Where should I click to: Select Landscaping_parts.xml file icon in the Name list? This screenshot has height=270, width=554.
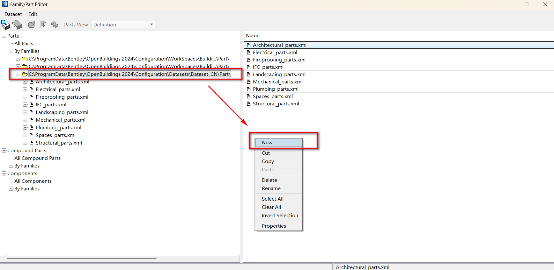[249, 75]
